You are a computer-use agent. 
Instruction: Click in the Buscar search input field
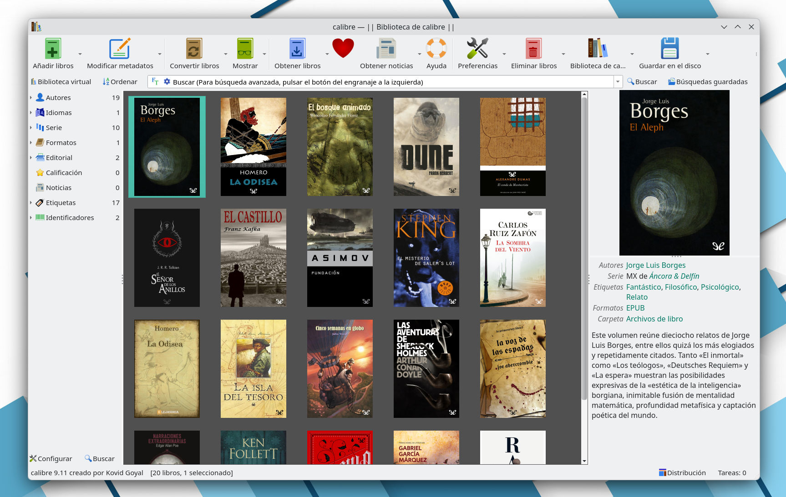[391, 82]
